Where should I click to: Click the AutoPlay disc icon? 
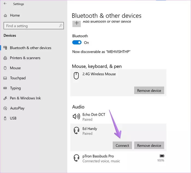point(5,108)
